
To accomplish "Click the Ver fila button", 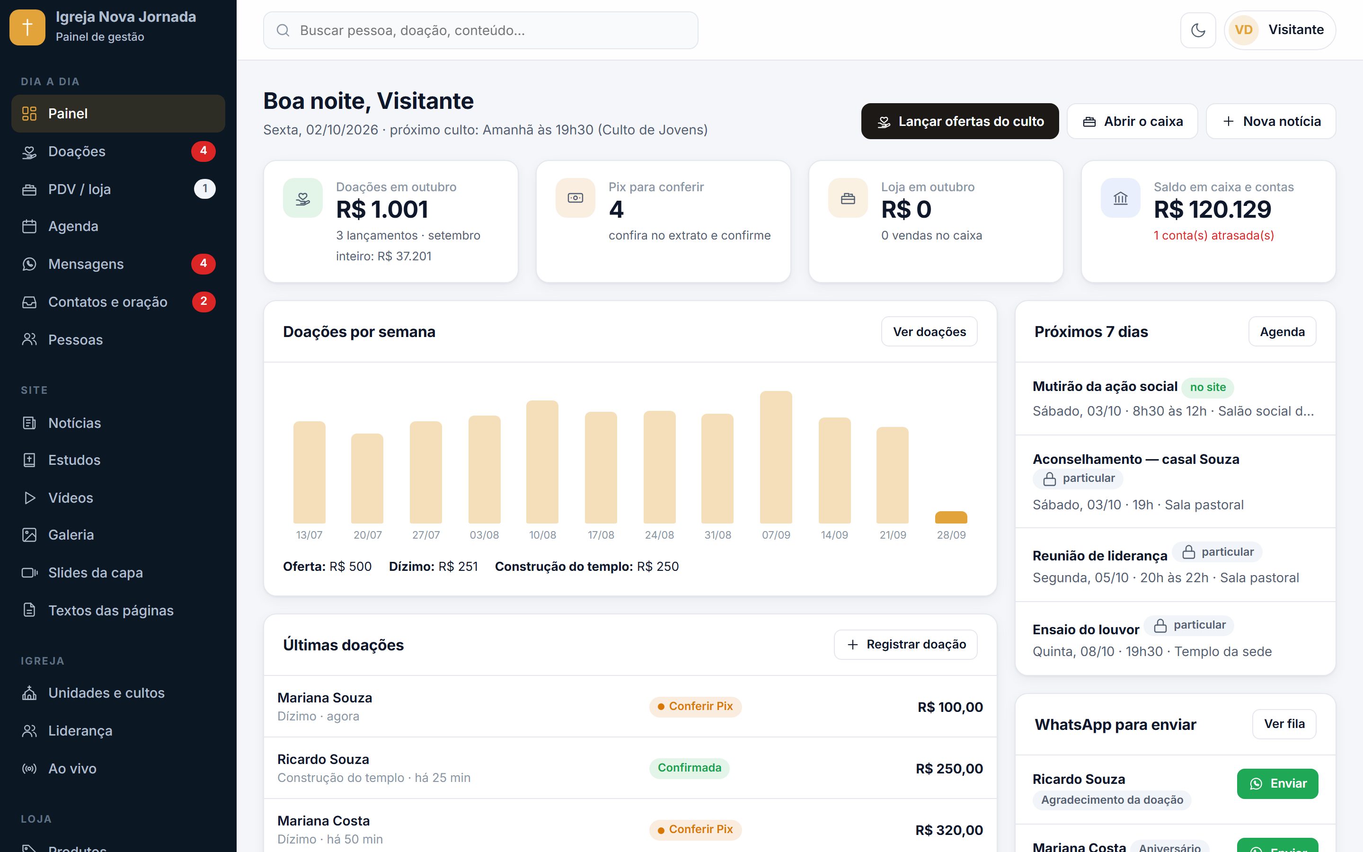I will 1284,724.
